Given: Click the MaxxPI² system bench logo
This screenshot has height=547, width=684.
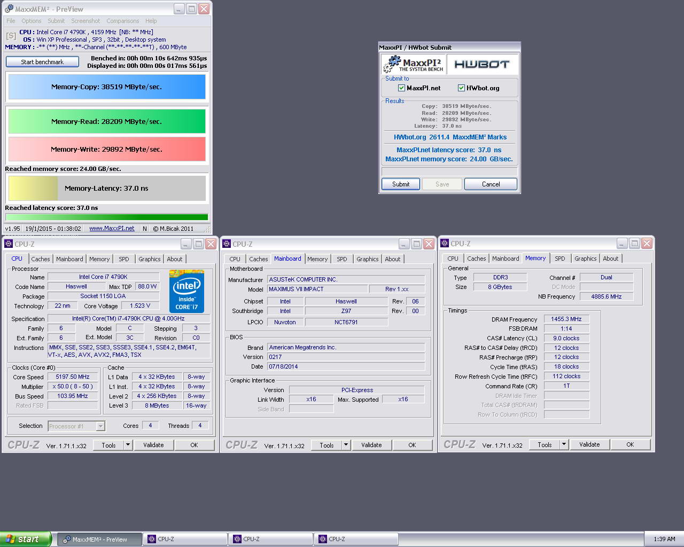Looking at the screenshot, I should pos(413,65).
